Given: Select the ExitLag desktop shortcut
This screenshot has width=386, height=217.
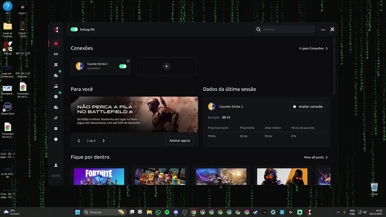Looking at the screenshot, I should pos(8,48).
